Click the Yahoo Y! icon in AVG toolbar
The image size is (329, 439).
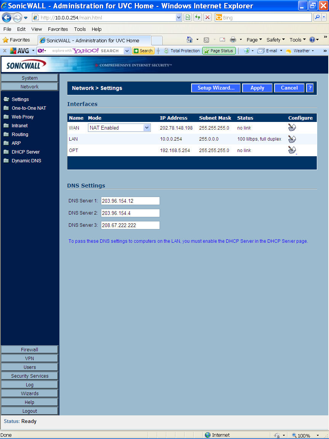click(41, 51)
